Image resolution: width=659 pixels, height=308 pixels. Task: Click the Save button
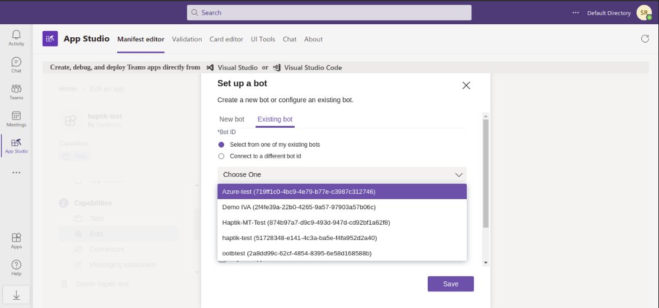point(451,284)
